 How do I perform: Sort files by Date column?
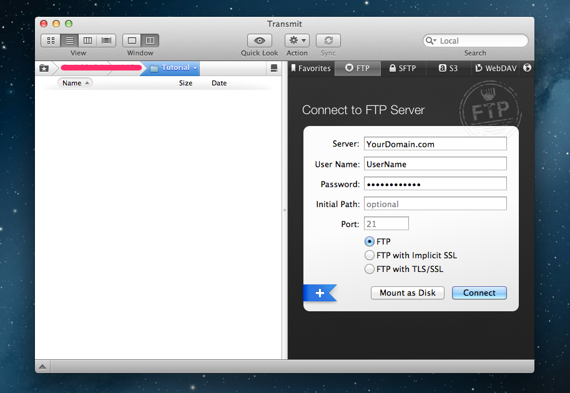tap(219, 83)
